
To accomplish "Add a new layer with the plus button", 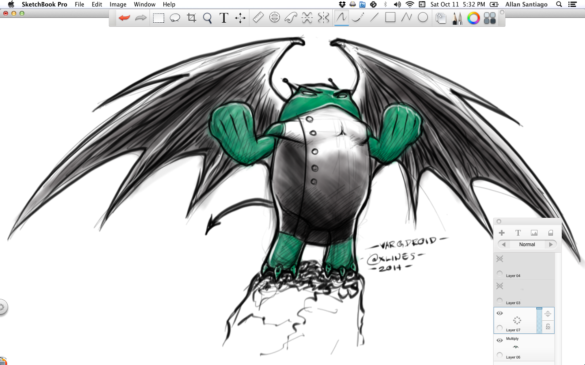I will click(502, 233).
